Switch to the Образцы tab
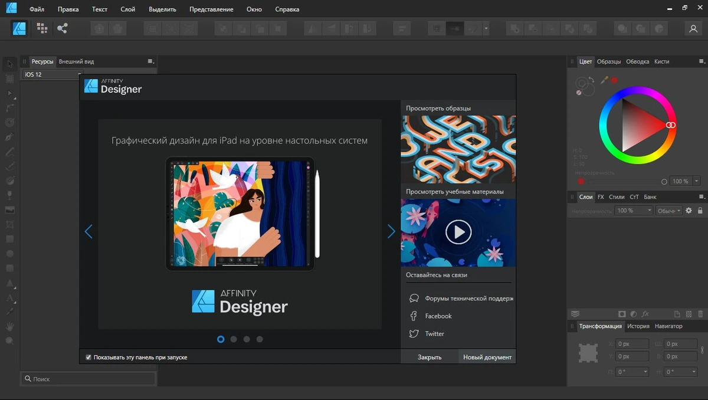The image size is (708, 400). pyautogui.click(x=609, y=61)
